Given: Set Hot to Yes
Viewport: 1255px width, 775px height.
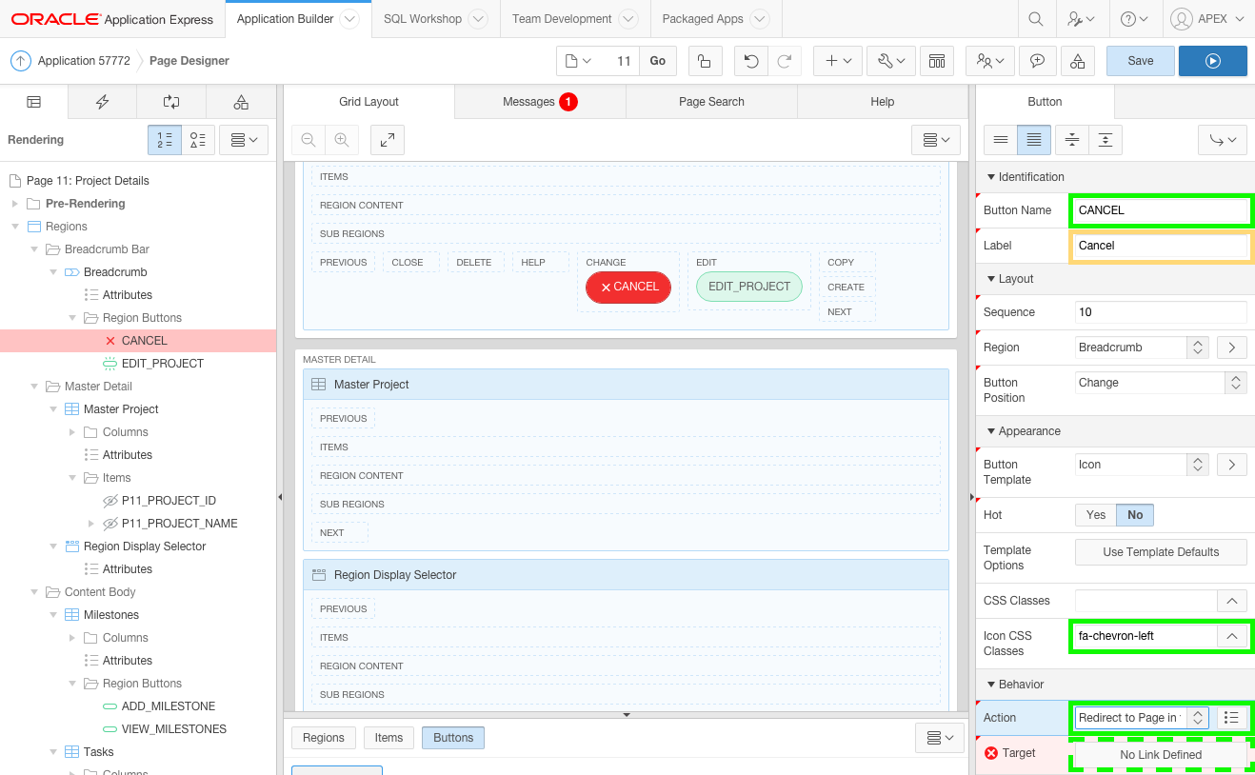Looking at the screenshot, I should click(1096, 515).
